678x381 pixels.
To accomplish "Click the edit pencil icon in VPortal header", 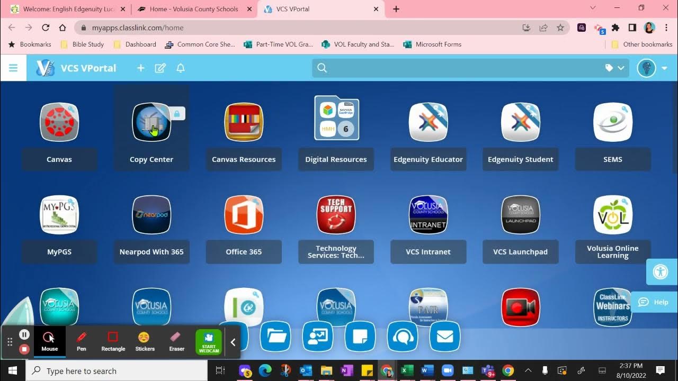I will pos(160,68).
